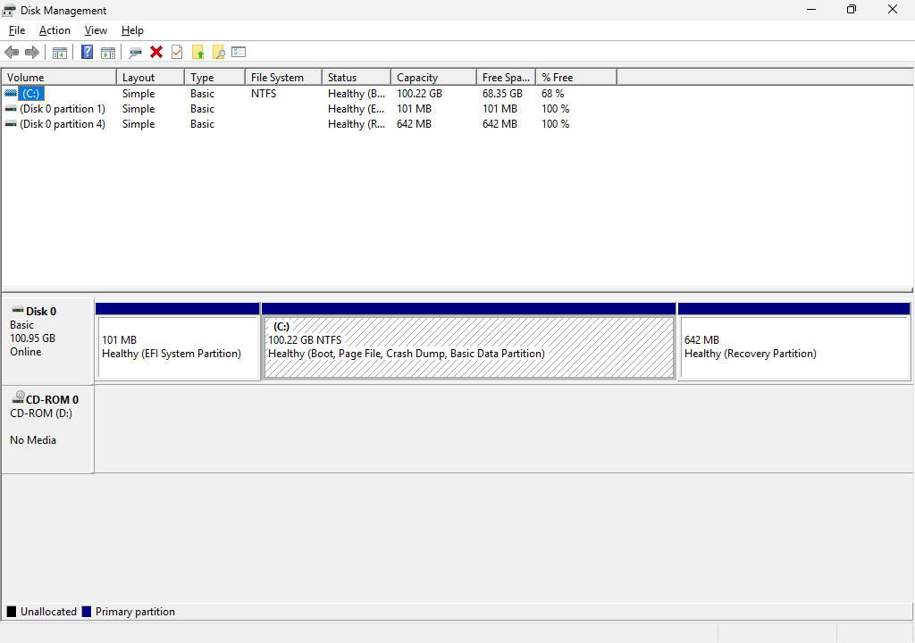Click the Disk Management title bar icon
Viewport: 915px width, 643px height.
point(9,11)
